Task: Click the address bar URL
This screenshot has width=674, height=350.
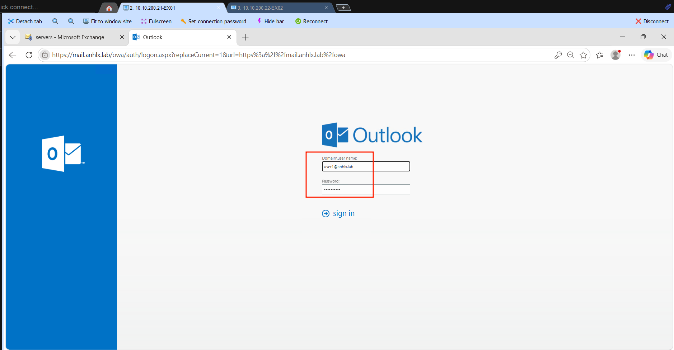Action: click(x=198, y=55)
